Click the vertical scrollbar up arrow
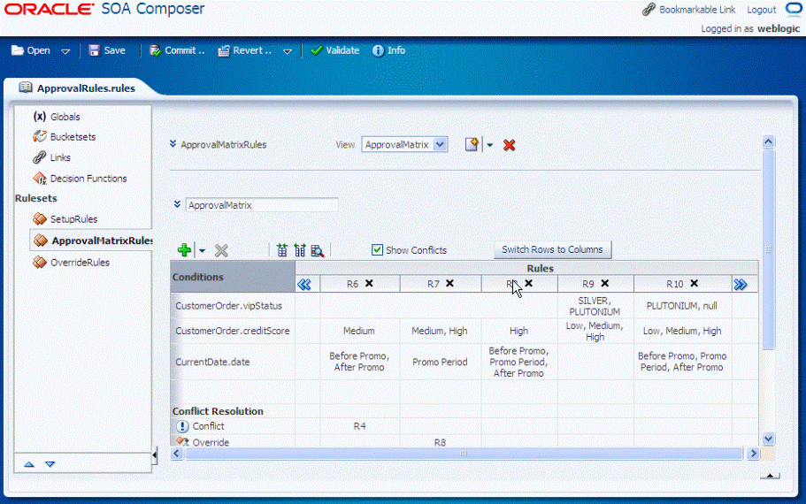Viewport: 806px width, 504px height. (769, 141)
